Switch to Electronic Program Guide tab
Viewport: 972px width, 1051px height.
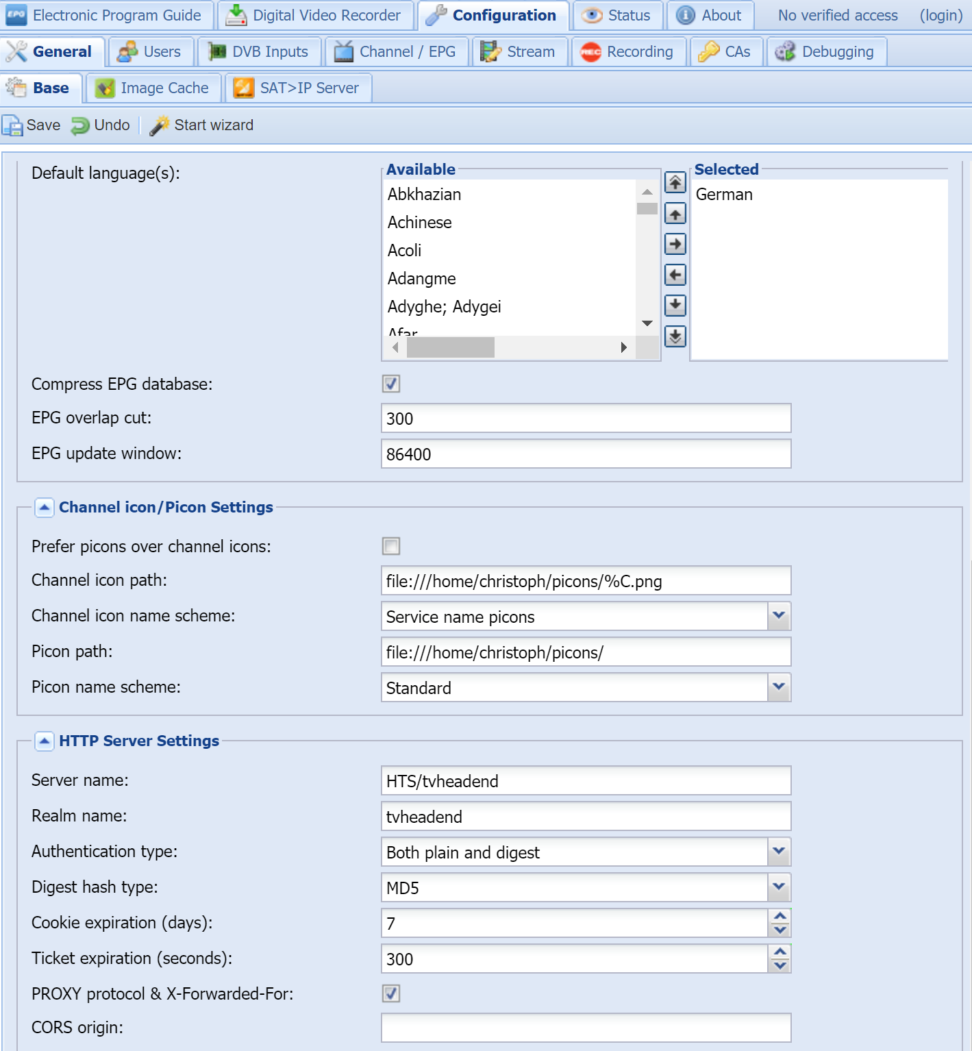[107, 15]
